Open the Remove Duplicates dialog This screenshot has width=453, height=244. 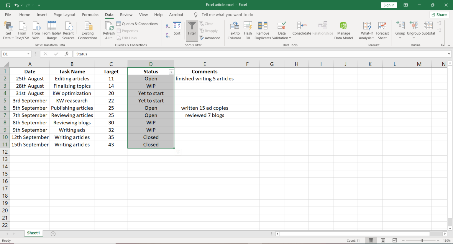pyautogui.click(x=262, y=30)
